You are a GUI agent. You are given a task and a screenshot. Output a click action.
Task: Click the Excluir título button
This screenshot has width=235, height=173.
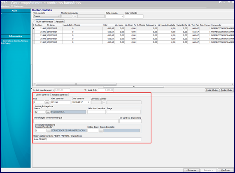tap(226, 90)
